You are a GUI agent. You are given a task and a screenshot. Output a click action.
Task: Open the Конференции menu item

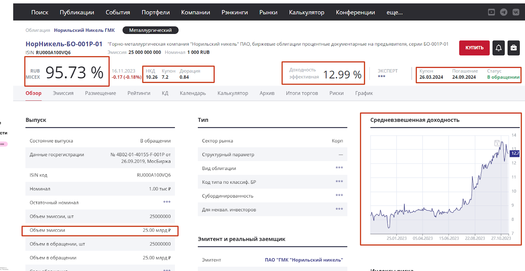[355, 12]
